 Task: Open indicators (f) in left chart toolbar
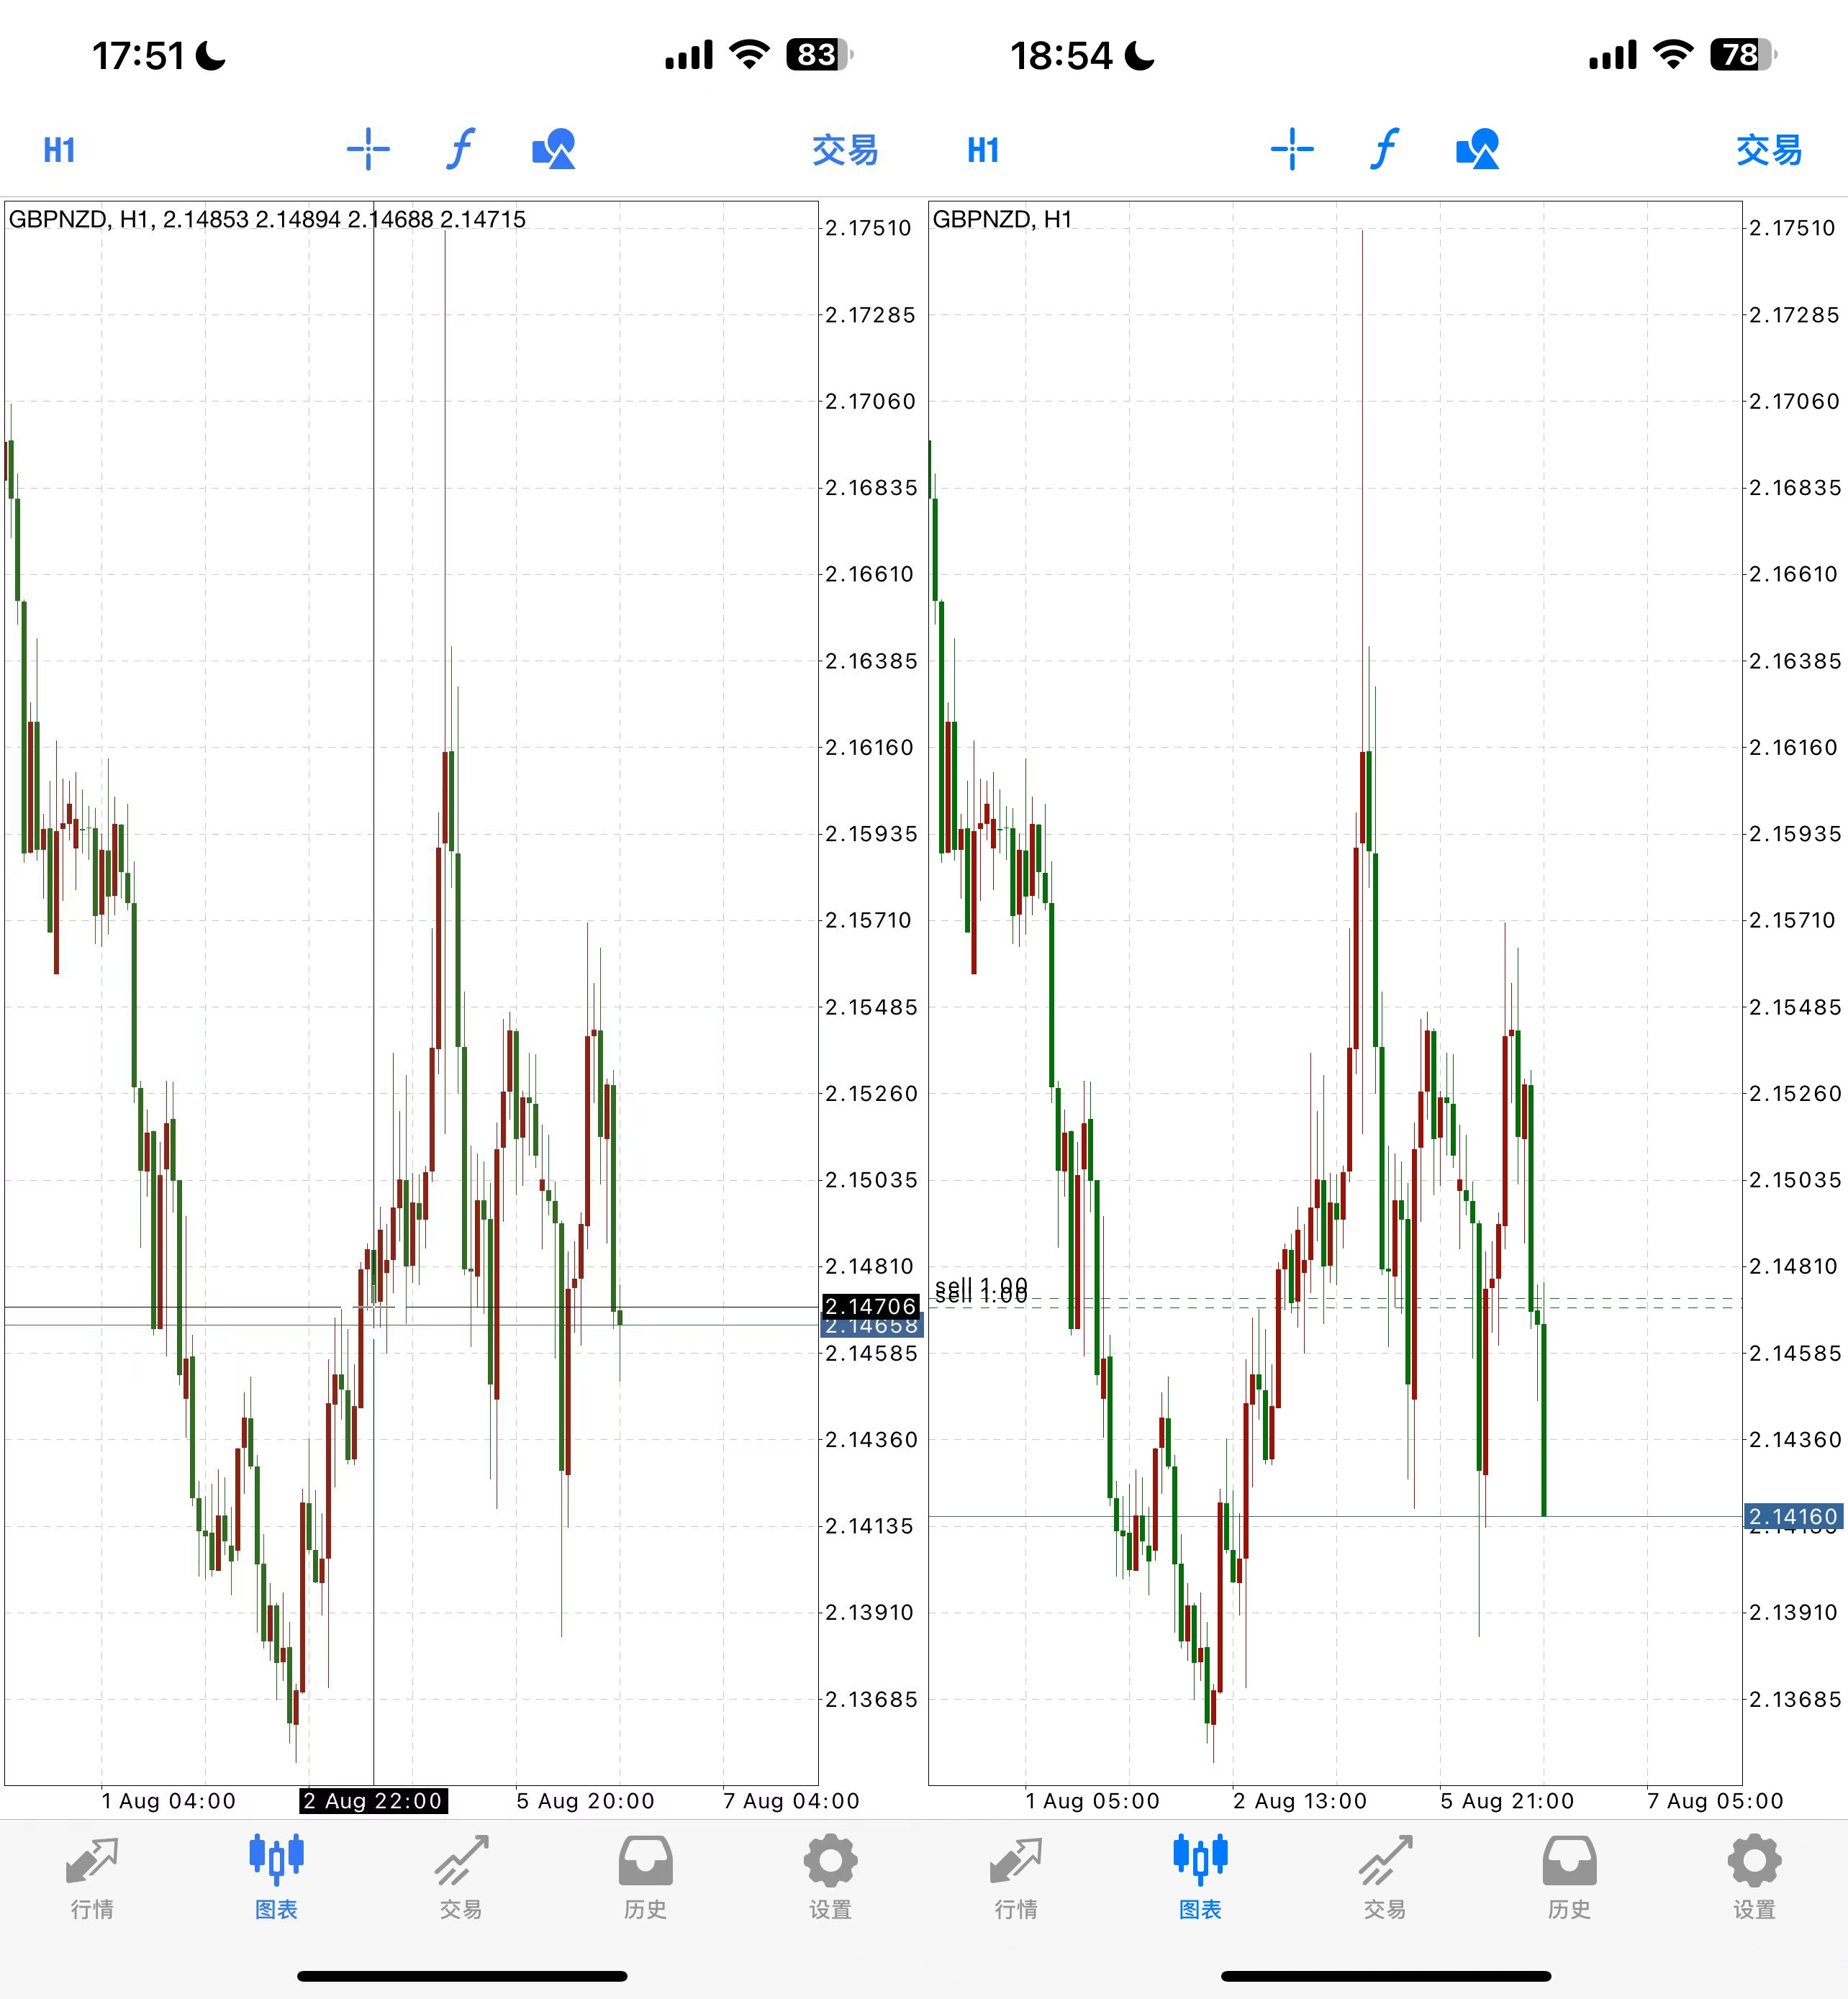[460, 150]
